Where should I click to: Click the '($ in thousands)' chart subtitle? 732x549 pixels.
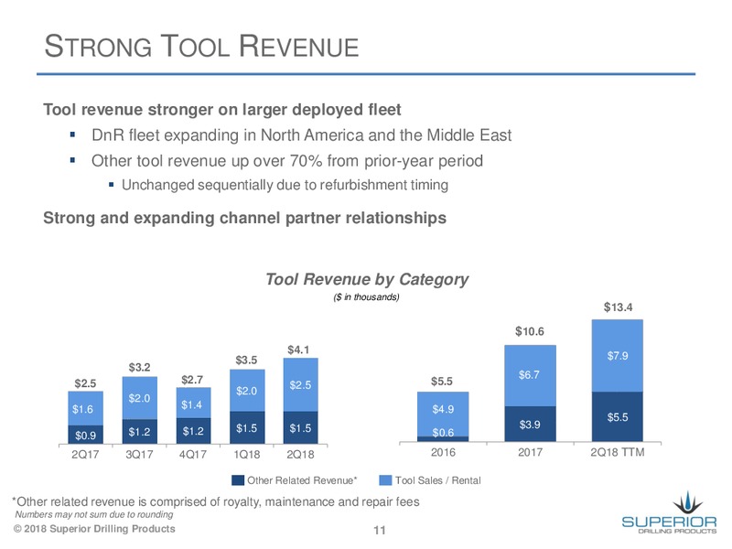[x=367, y=296]
